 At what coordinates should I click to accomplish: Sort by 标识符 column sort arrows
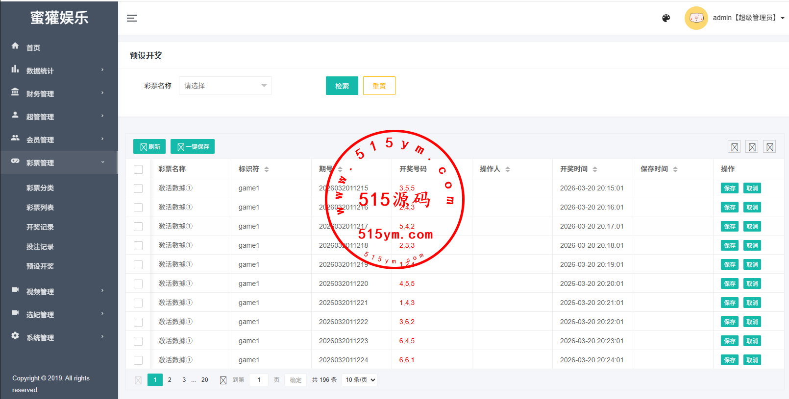coord(267,169)
